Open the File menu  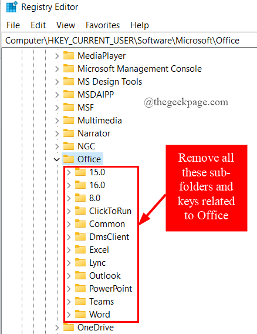pos(13,25)
